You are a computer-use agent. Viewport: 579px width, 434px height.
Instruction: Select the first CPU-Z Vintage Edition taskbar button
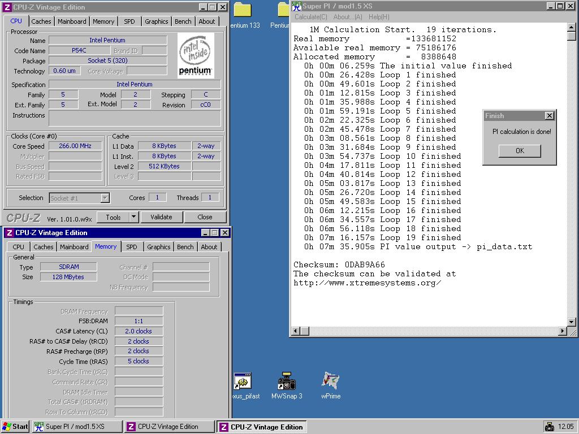(x=169, y=427)
